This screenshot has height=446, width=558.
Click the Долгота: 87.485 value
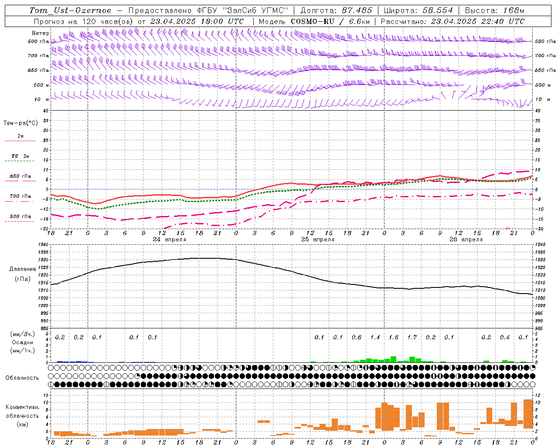tap(337, 10)
